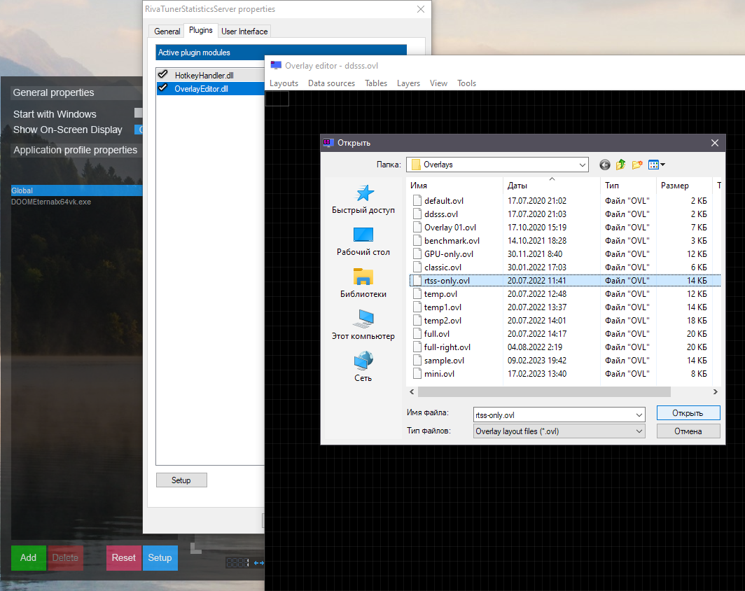The width and height of the screenshot is (745, 591).
Task: Expand the Папка folder dropdown
Action: (x=582, y=165)
